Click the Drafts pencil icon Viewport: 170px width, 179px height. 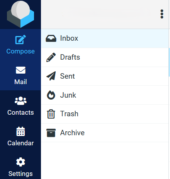click(51, 57)
